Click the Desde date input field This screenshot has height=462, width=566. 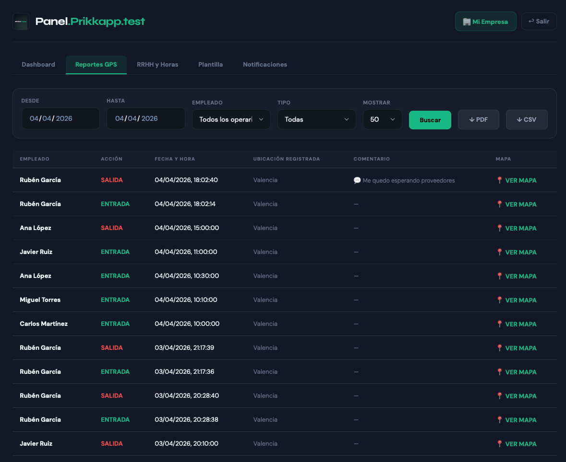click(60, 118)
